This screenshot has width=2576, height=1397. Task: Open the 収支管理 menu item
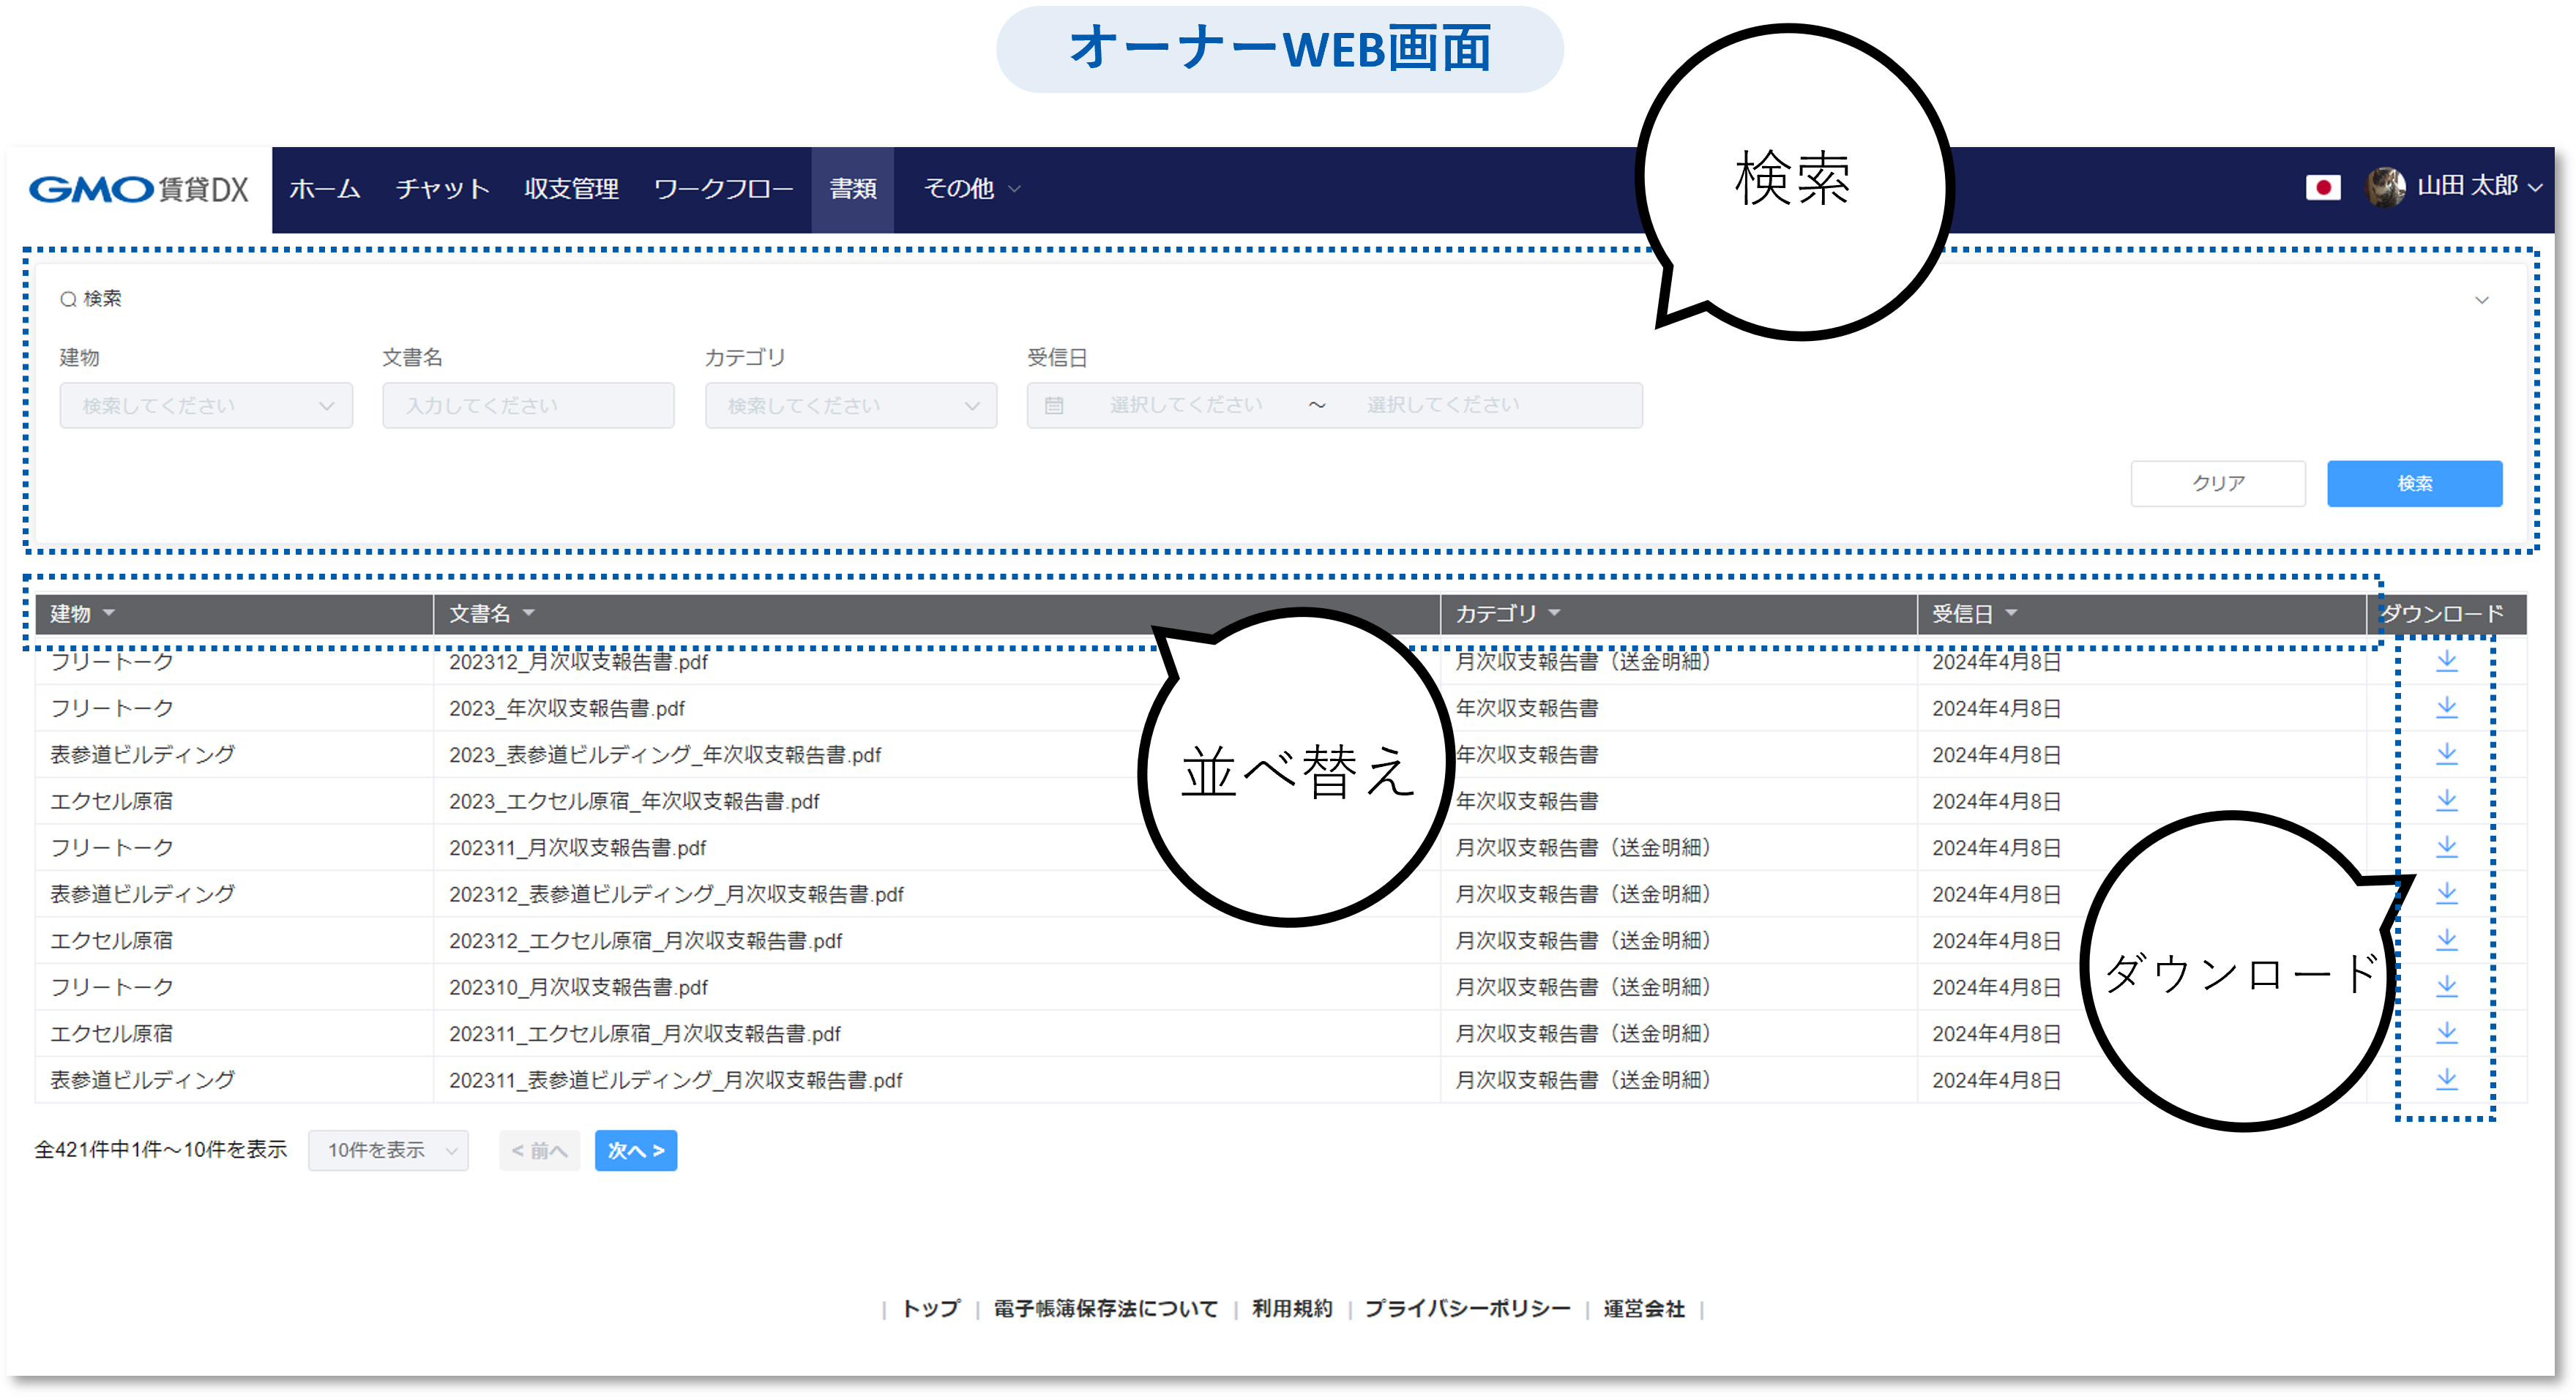(571, 189)
